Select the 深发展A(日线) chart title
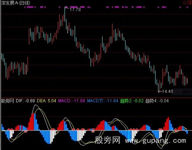This screenshot has height=150, width=192. click(x=16, y=3)
